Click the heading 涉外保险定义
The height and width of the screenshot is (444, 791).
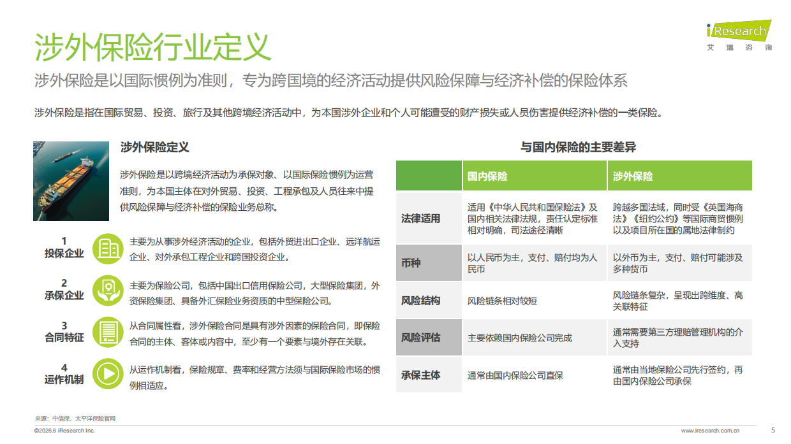[x=155, y=147]
